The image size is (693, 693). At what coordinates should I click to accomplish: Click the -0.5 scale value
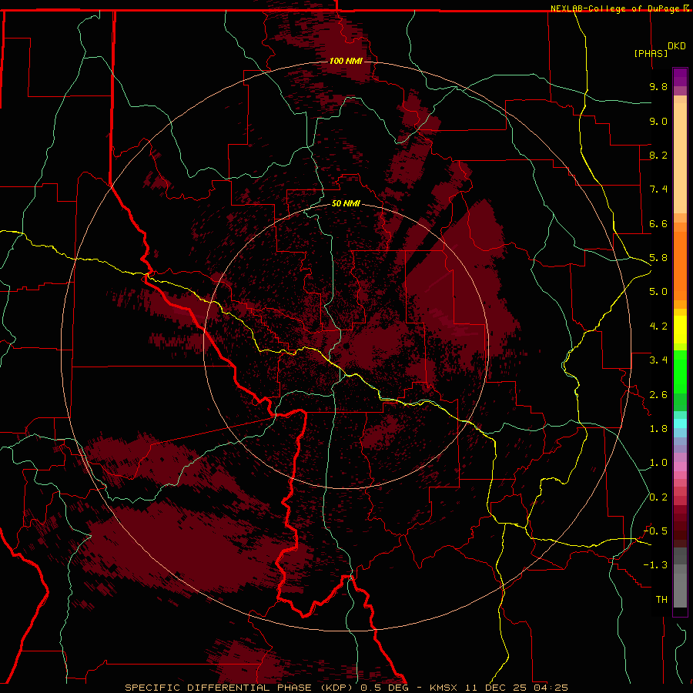655,531
